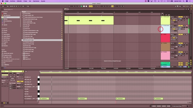The image size is (193, 108).
Task: Select the Drums category icon in browser
Action: [2, 32]
